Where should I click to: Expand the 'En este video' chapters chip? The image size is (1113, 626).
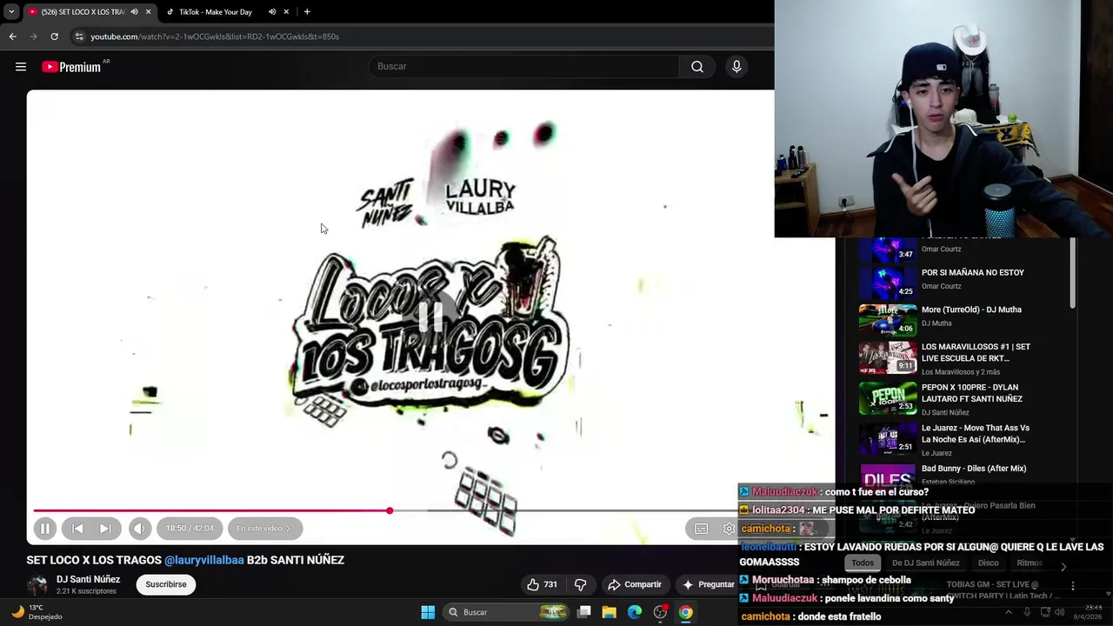[x=264, y=528]
